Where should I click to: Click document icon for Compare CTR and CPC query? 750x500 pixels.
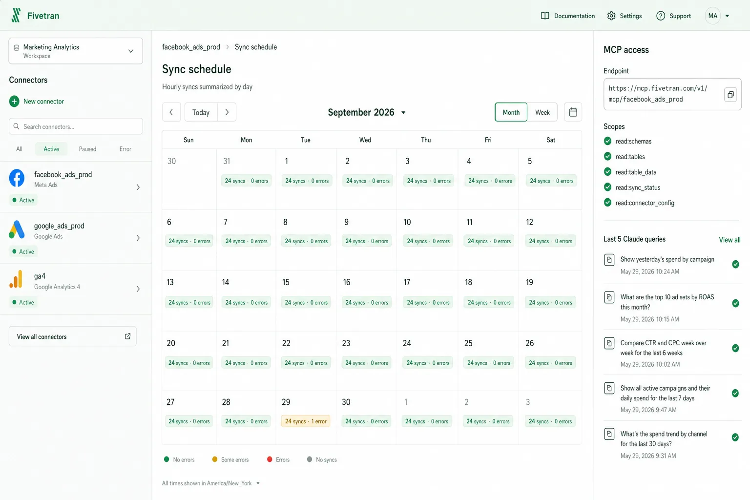609,343
